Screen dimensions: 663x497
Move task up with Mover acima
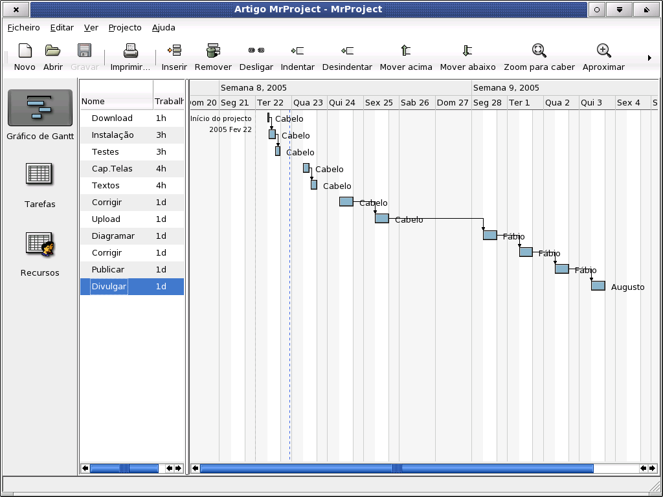click(406, 50)
